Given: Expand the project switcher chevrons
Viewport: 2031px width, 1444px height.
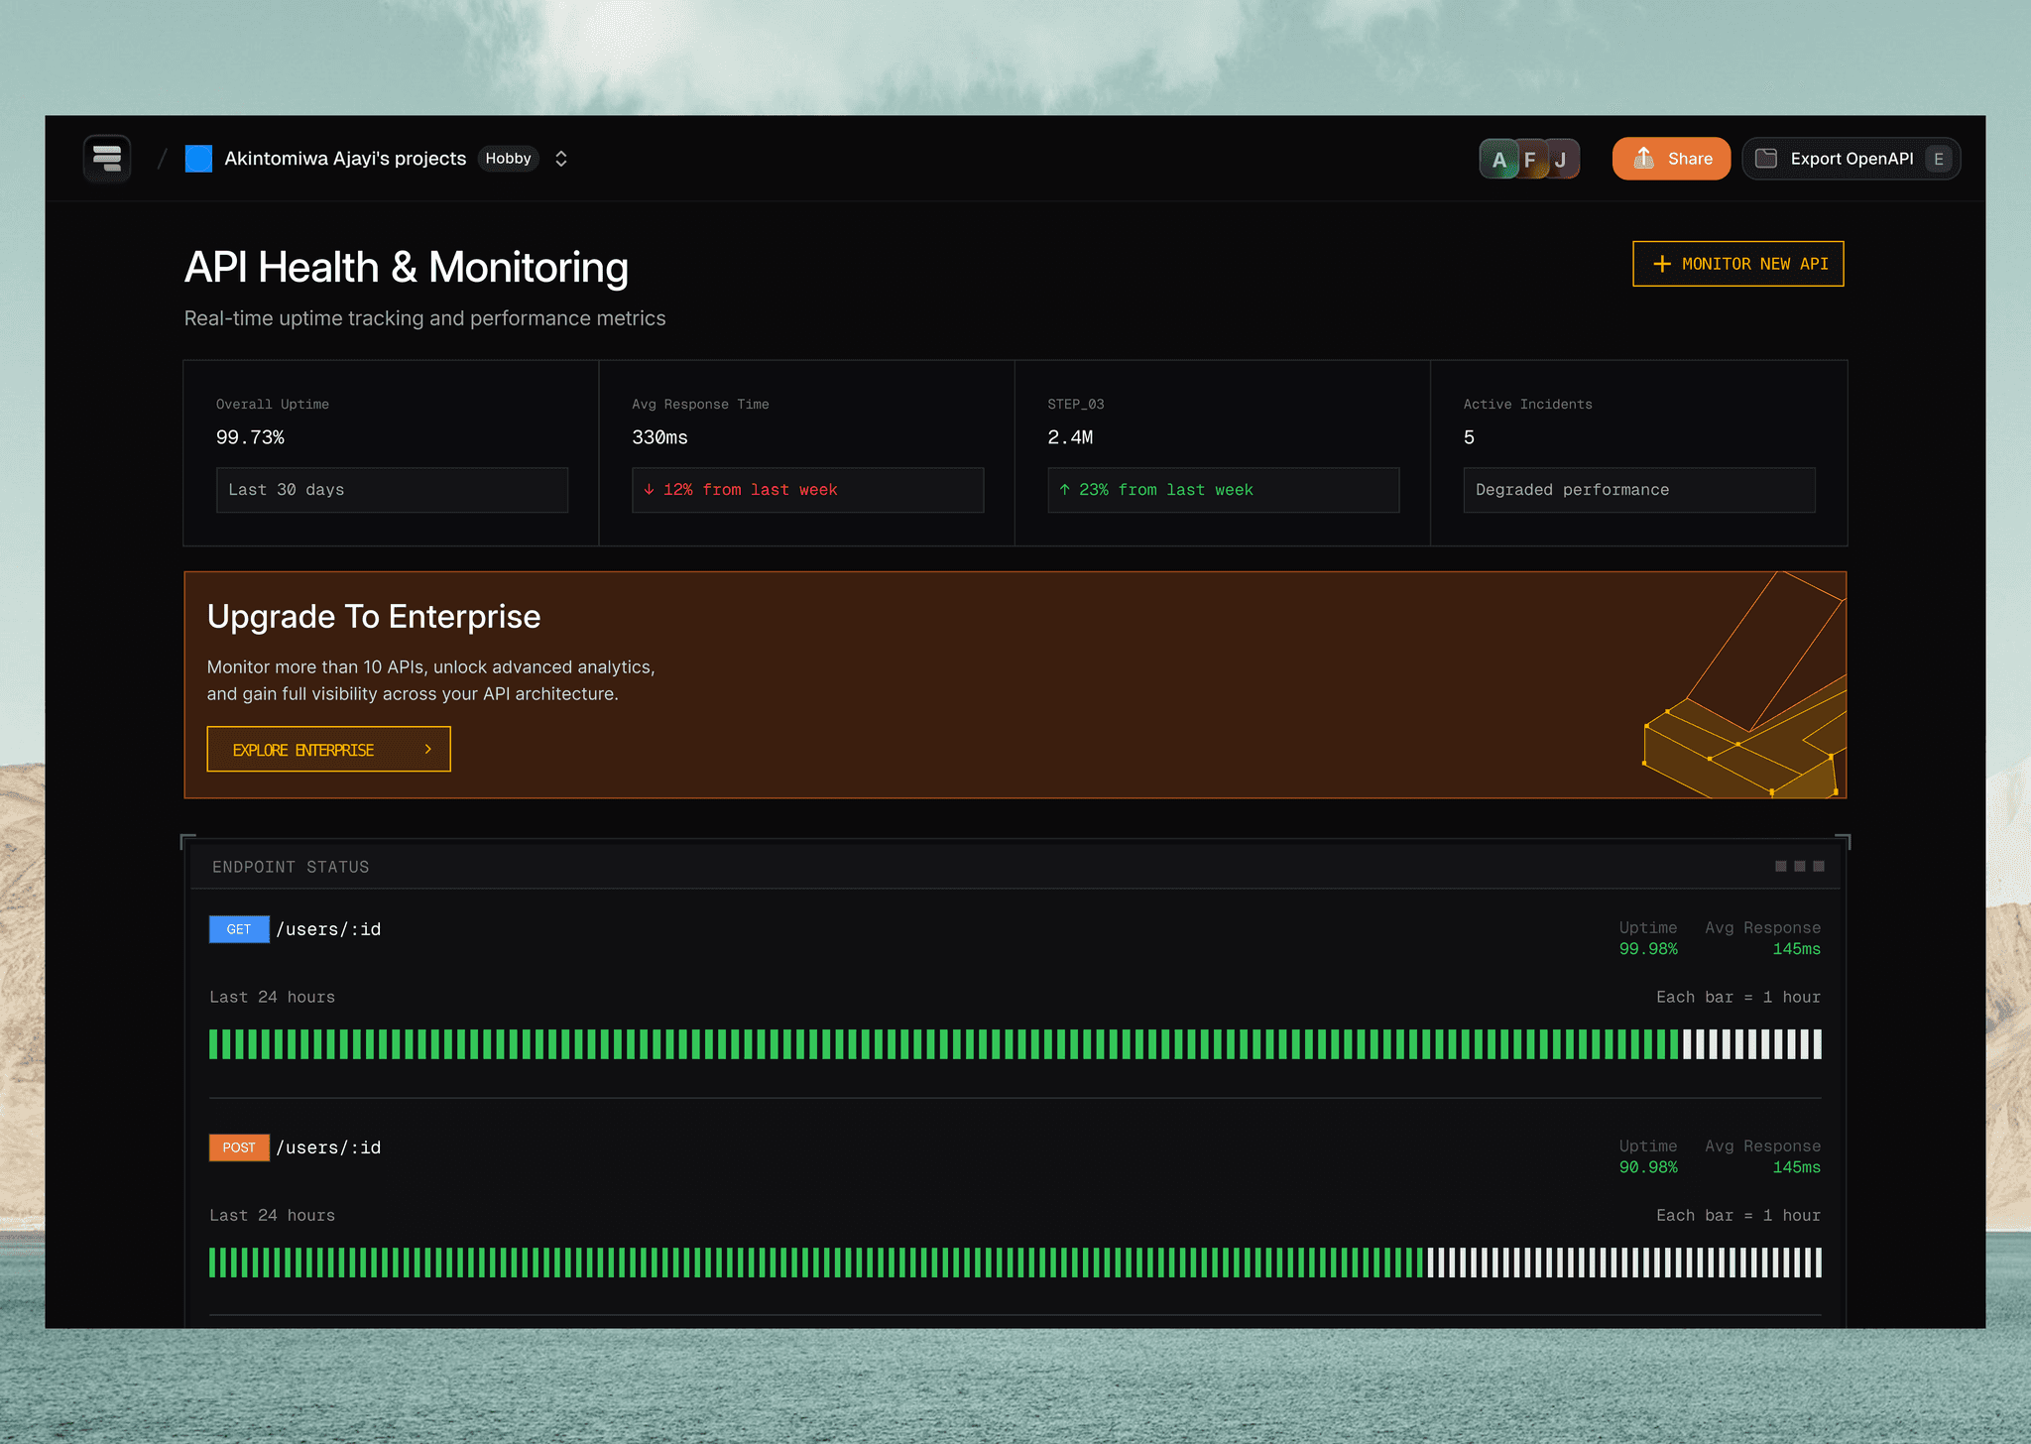Looking at the screenshot, I should [x=561, y=159].
